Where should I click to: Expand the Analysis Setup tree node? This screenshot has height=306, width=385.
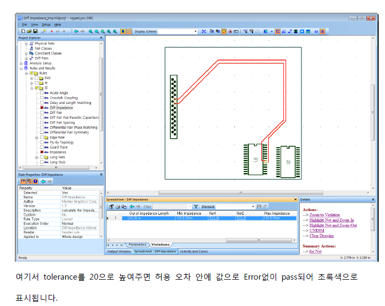pos(21,63)
